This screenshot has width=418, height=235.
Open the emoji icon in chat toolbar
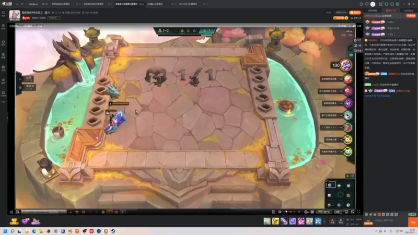(367, 214)
